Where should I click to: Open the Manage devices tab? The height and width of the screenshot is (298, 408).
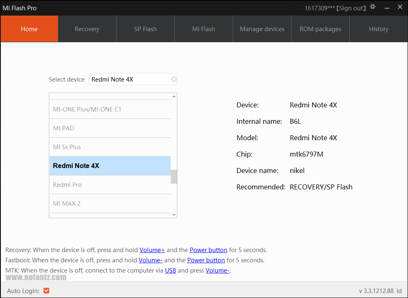(262, 29)
